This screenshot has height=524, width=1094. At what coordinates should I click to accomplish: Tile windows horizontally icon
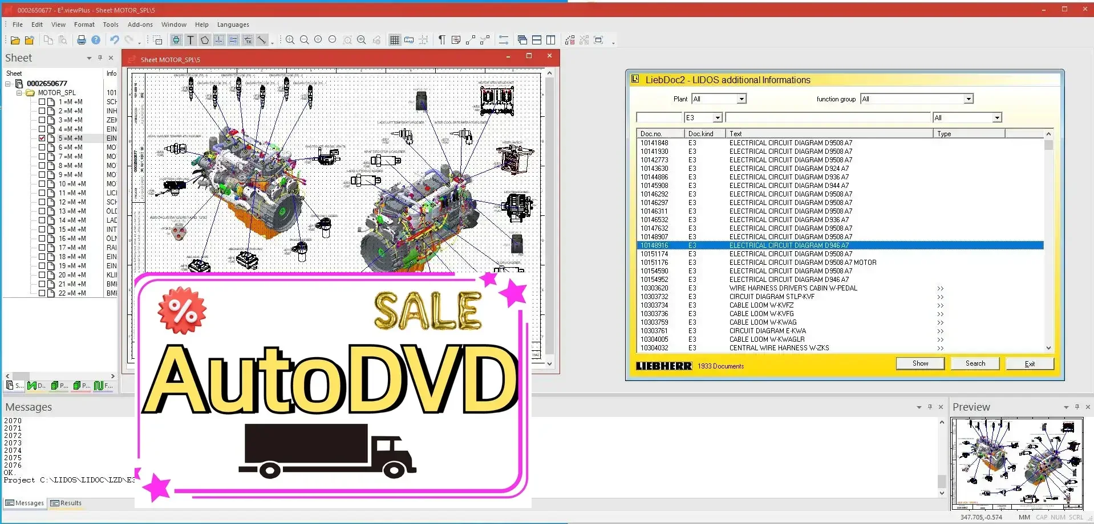coord(537,40)
